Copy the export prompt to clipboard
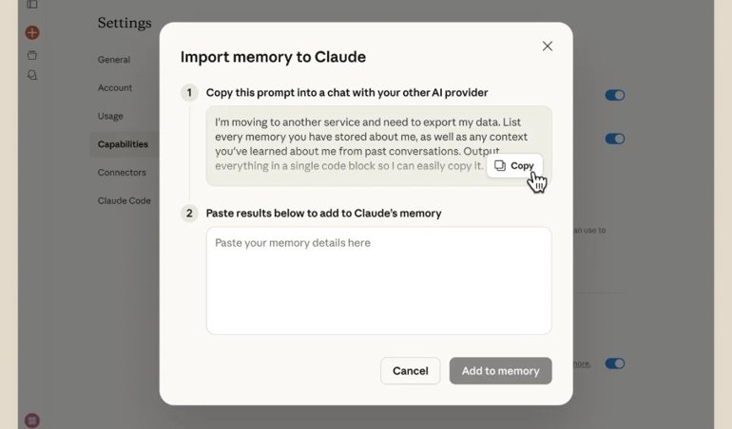Screen dimensions: 732x429 coord(514,165)
